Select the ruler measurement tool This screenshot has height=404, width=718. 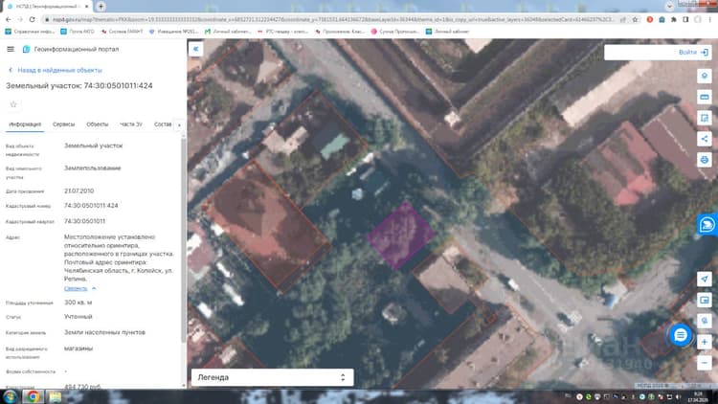pyautogui.click(x=705, y=97)
